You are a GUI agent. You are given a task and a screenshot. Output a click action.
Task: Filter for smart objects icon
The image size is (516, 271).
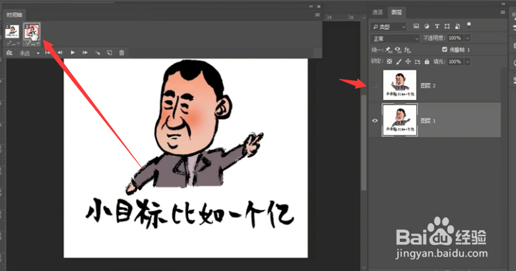457,26
